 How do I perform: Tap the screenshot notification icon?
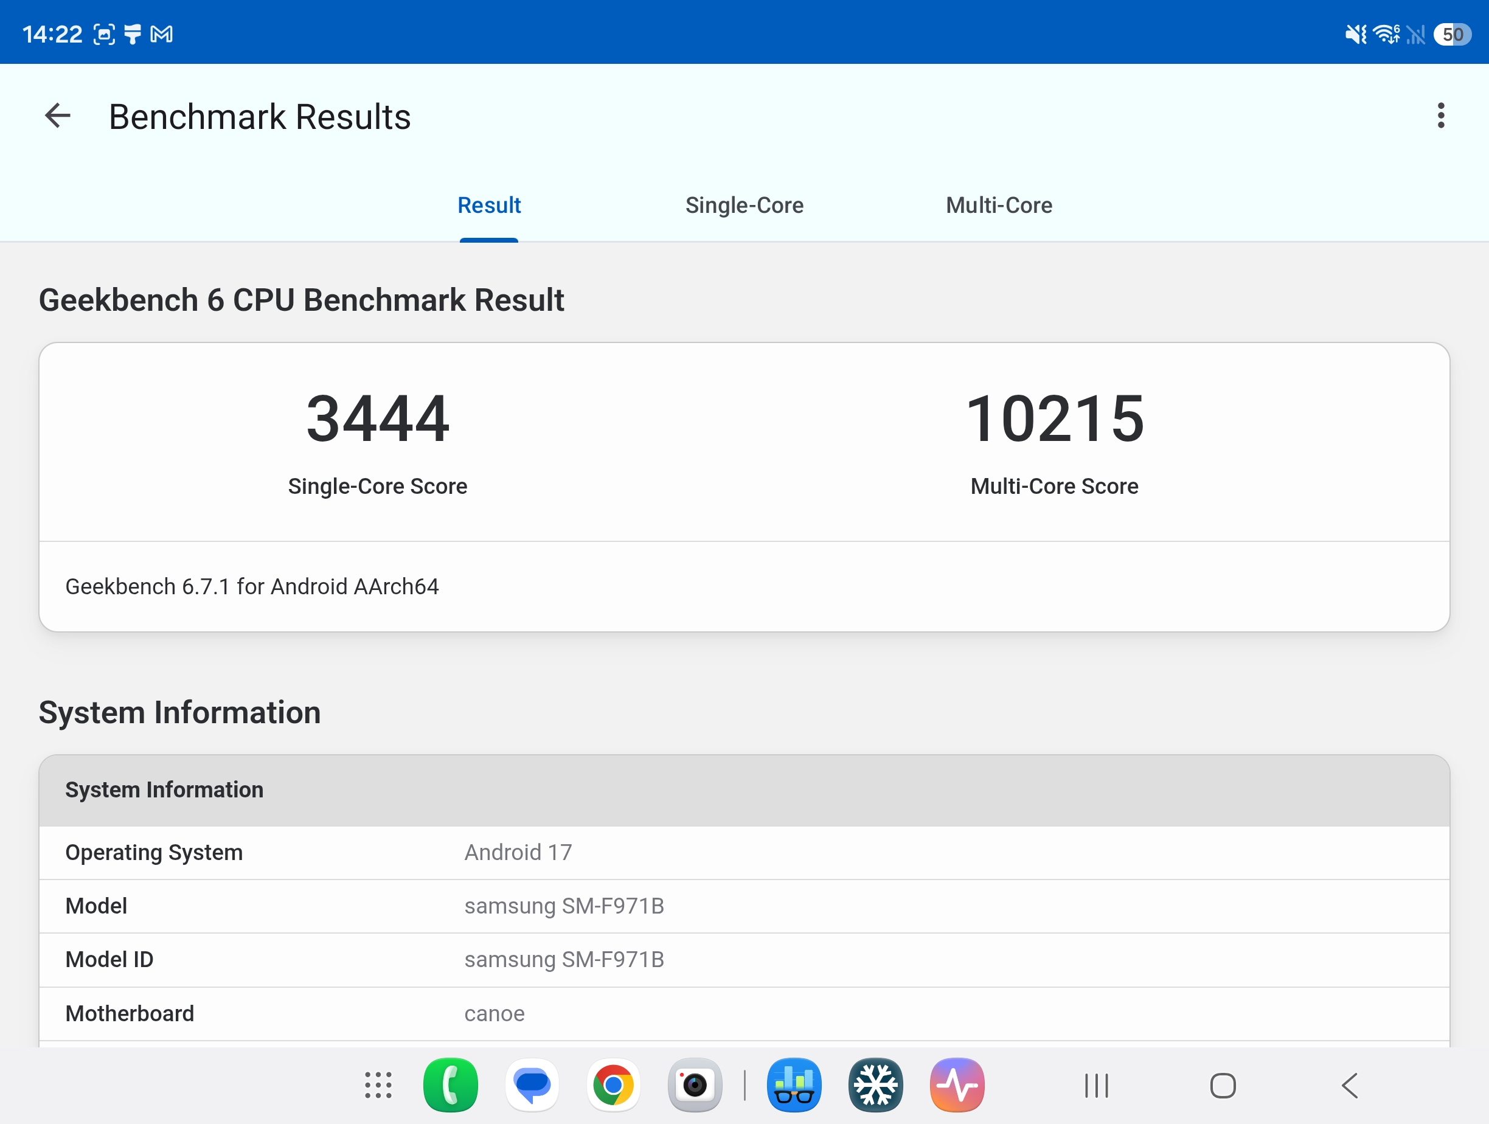click(x=105, y=33)
